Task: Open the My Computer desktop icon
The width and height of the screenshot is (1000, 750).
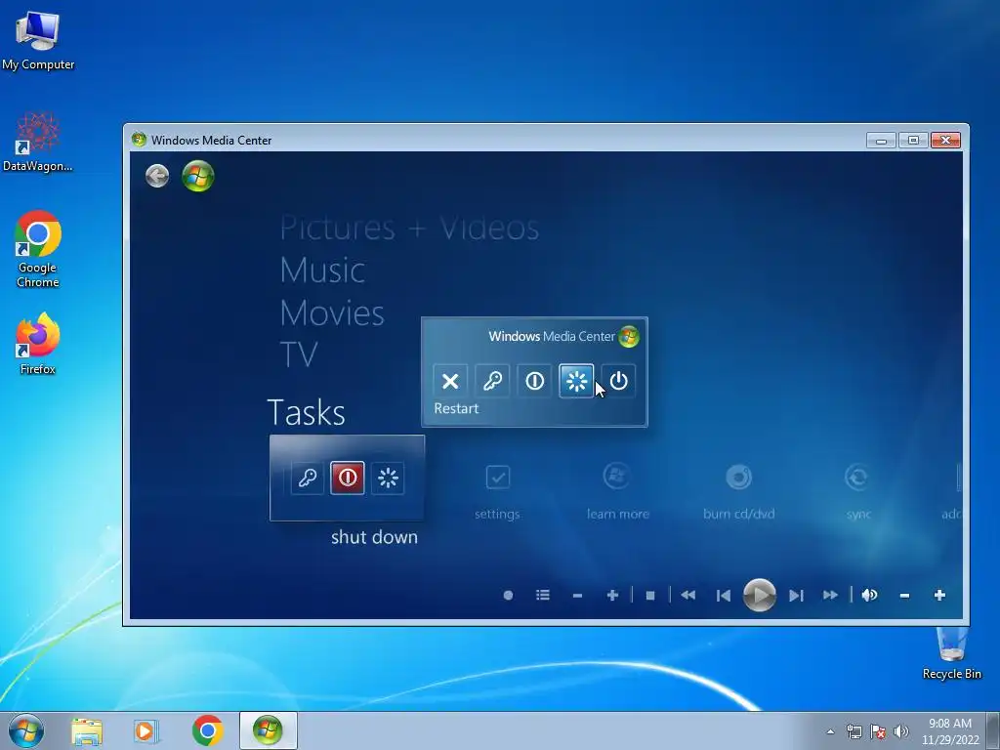Action: 38,41
